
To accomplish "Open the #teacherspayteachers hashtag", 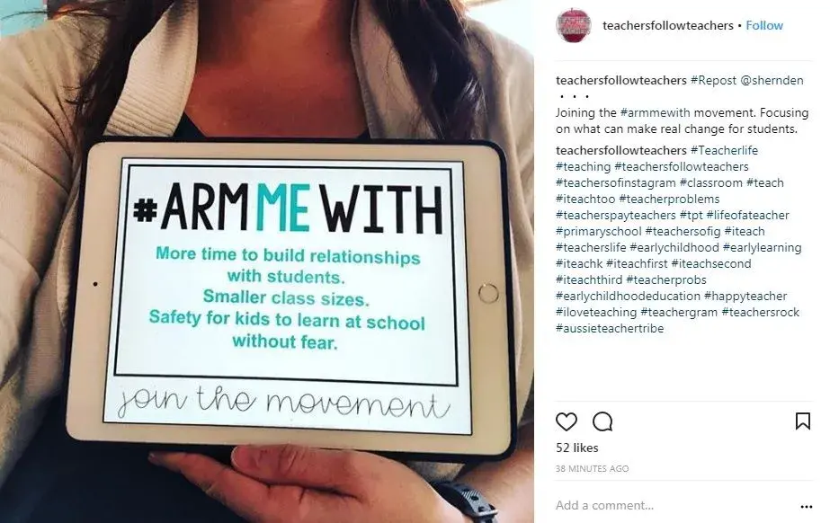I will tap(616, 216).
